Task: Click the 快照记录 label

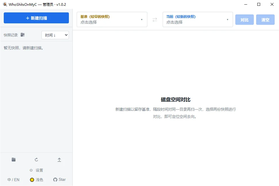Action: pyautogui.click(x=11, y=35)
